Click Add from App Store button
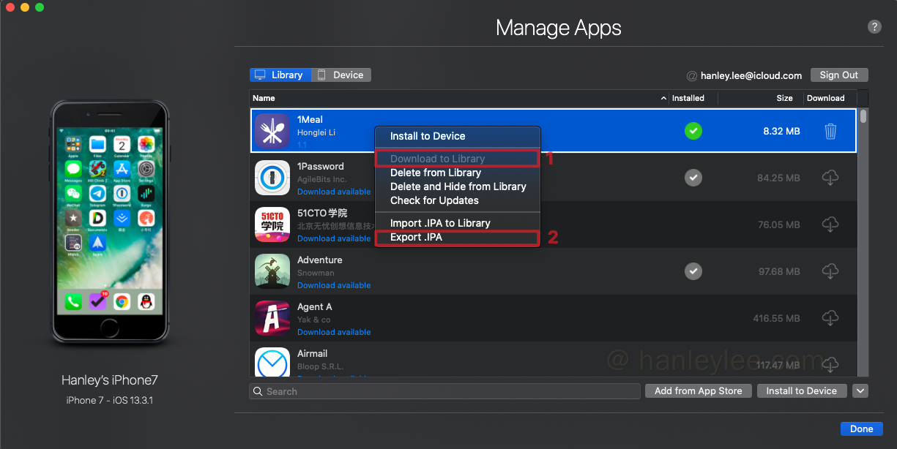The image size is (897, 449). tap(698, 391)
